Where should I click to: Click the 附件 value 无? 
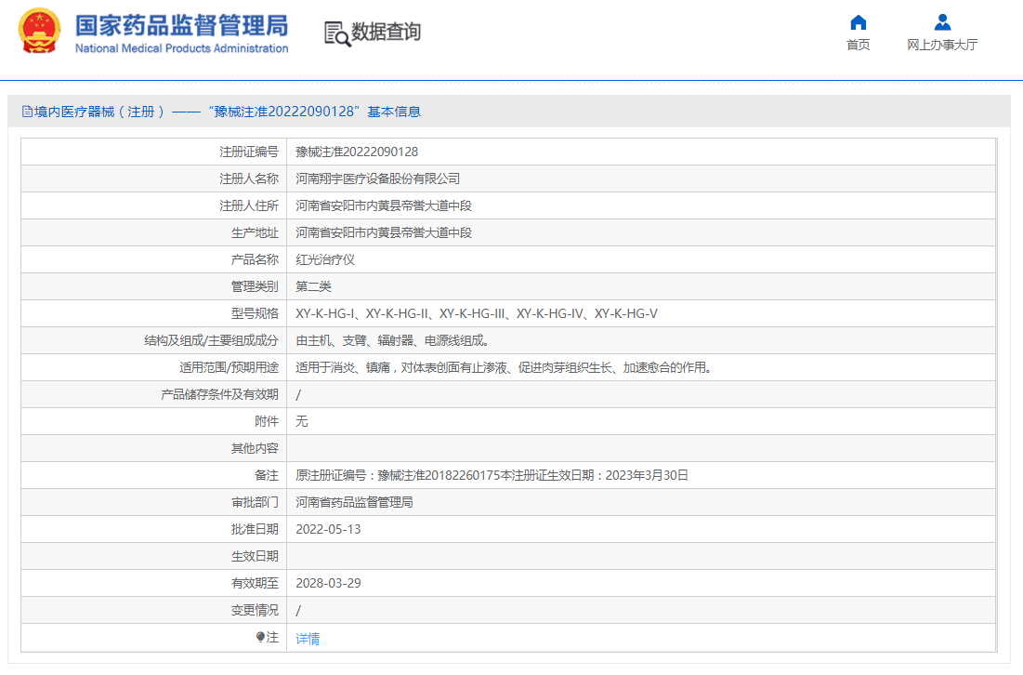[x=301, y=421]
